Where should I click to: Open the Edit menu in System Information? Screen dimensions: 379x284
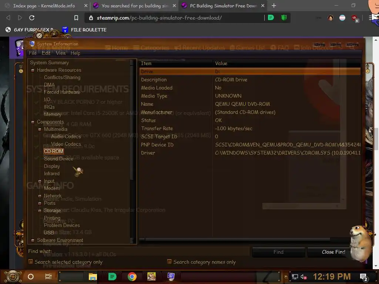tap(46, 53)
